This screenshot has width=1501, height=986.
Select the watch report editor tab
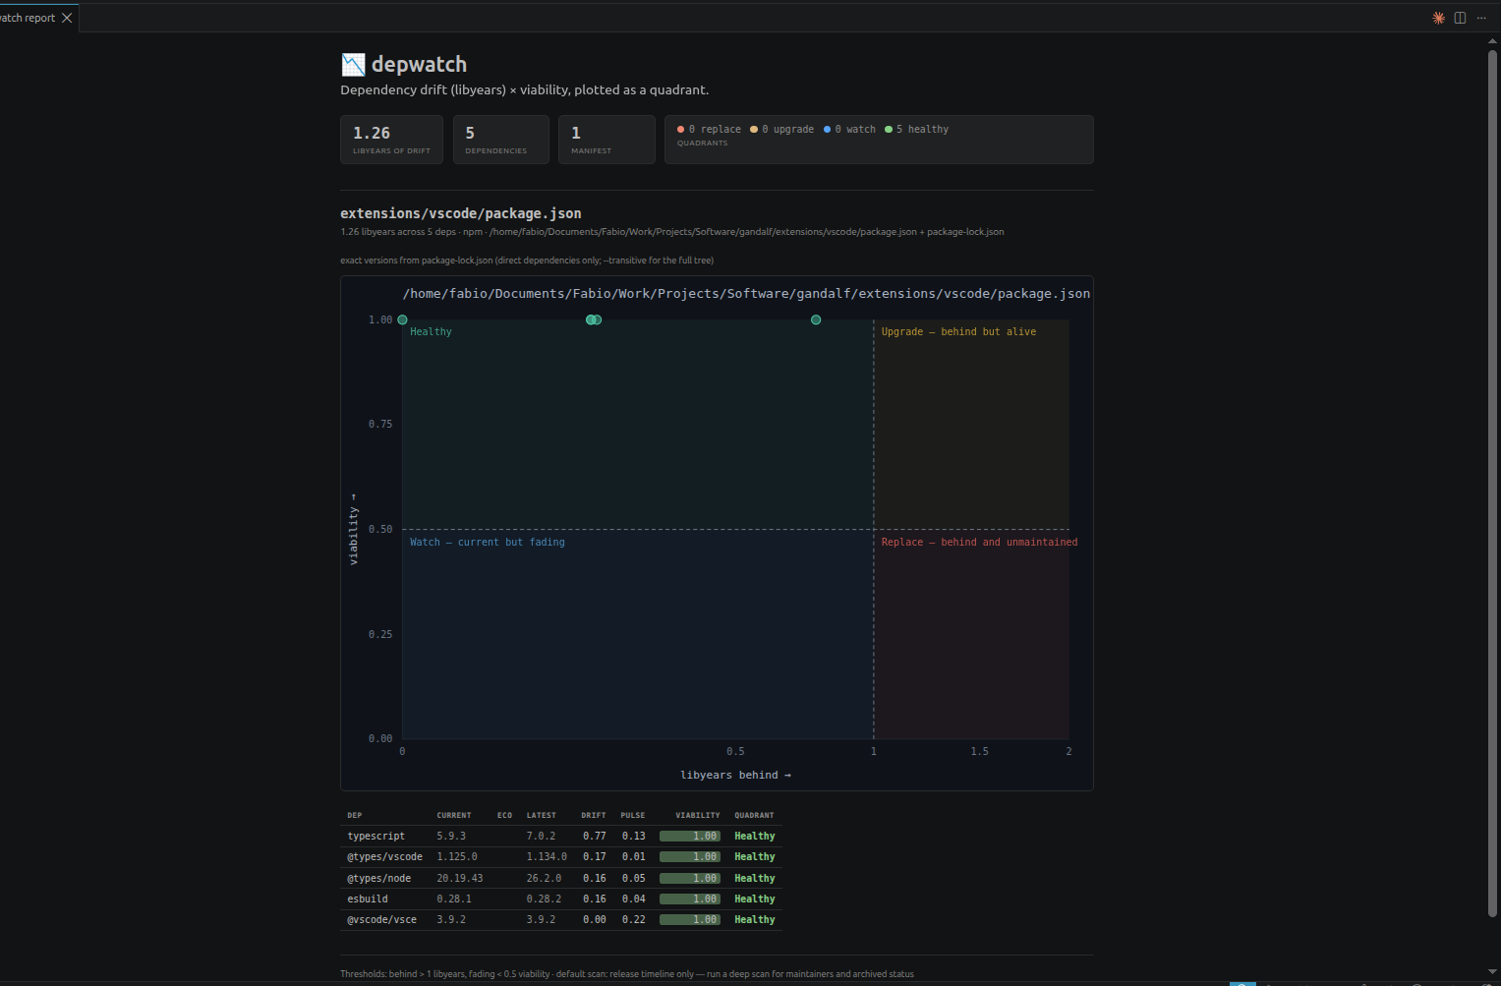37,18
